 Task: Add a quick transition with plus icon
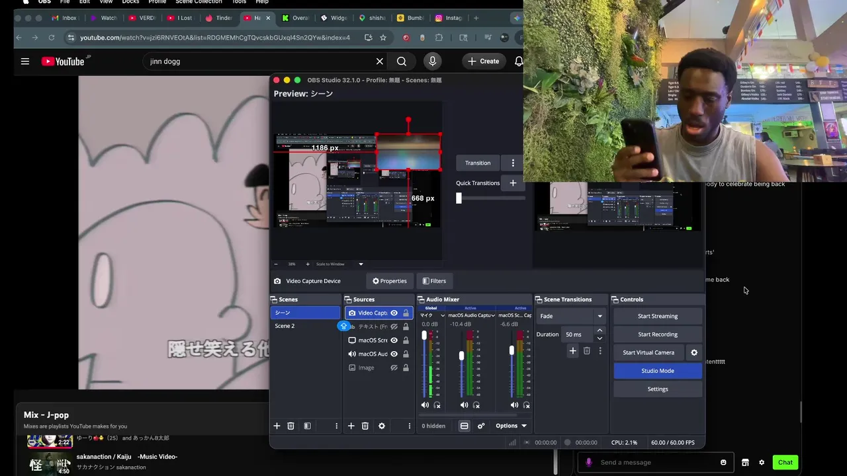tap(513, 183)
